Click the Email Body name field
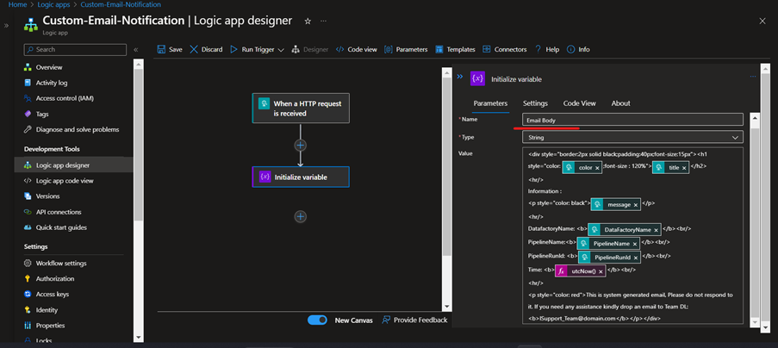The height and width of the screenshot is (348, 778). pyautogui.click(x=632, y=120)
